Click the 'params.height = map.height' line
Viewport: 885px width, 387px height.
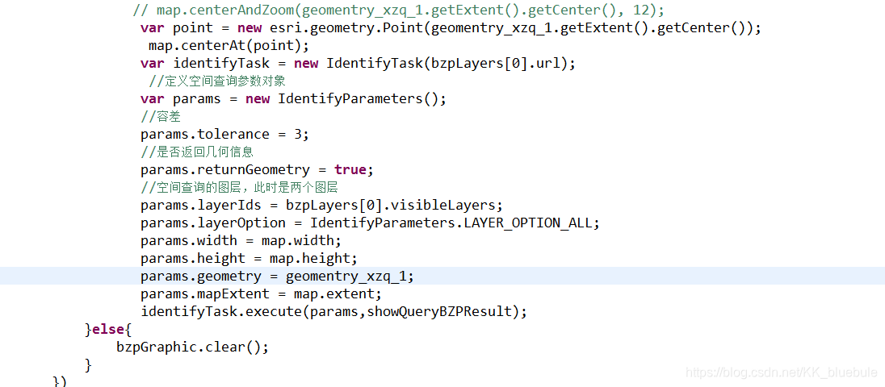(250, 259)
